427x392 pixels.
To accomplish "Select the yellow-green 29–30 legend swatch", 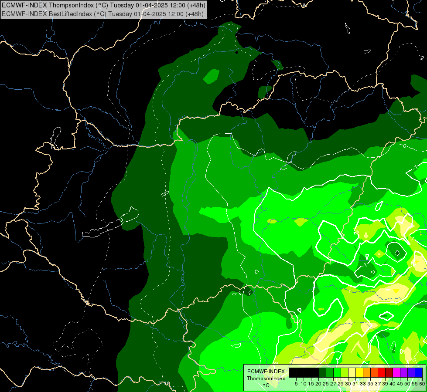I will (345, 372).
